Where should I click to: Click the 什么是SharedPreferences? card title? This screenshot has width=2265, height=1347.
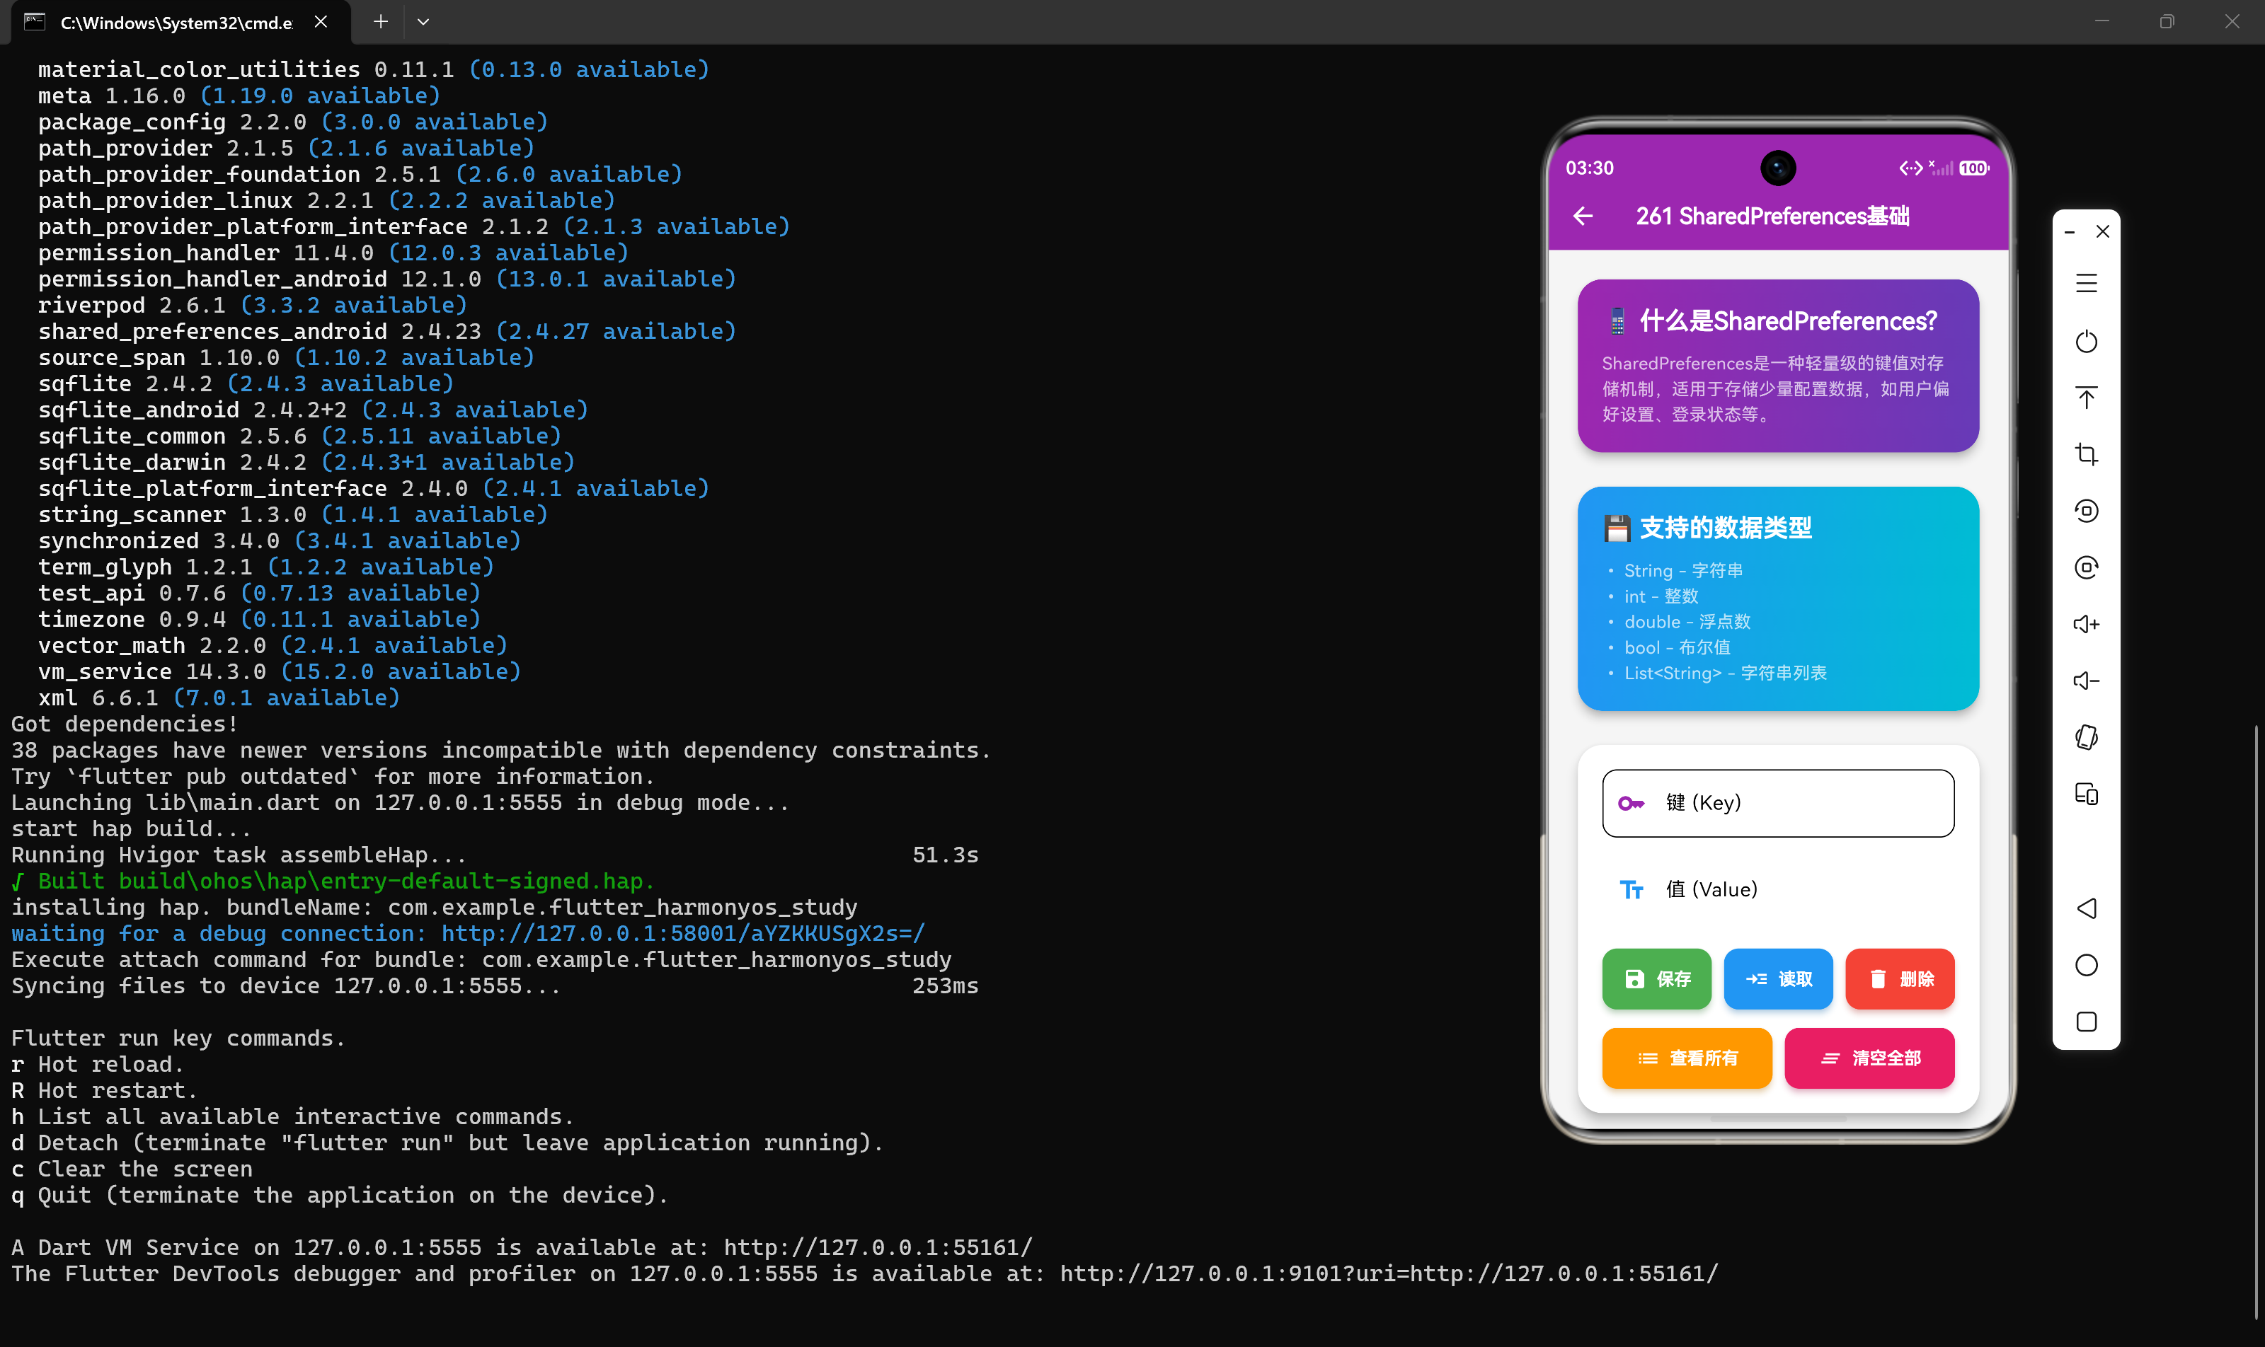click(x=1788, y=320)
